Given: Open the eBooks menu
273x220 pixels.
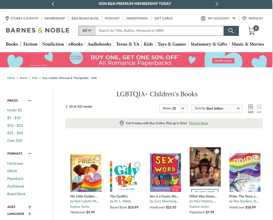Looking at the screenshot, I should 76,44.
